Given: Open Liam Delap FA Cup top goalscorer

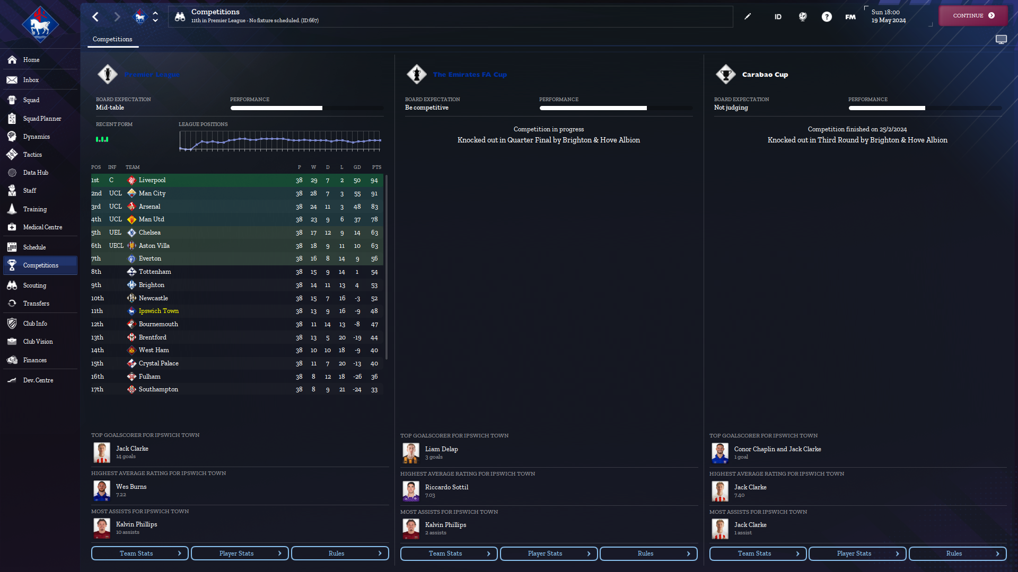Looking at the screenshot, I should (441, 449).
